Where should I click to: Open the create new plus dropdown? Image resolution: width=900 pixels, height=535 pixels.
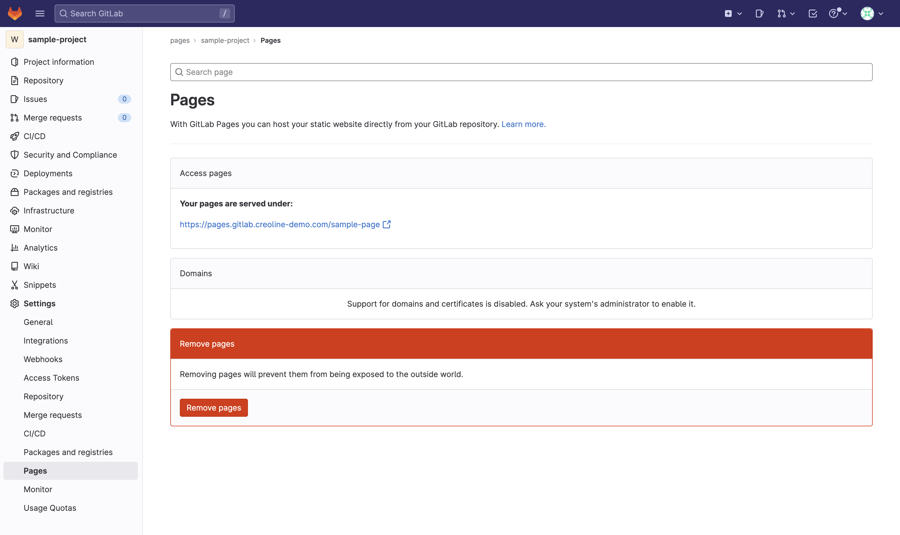tap(733, 13)
